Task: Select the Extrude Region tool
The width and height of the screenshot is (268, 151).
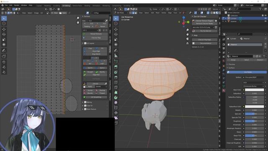Action: 116,67
